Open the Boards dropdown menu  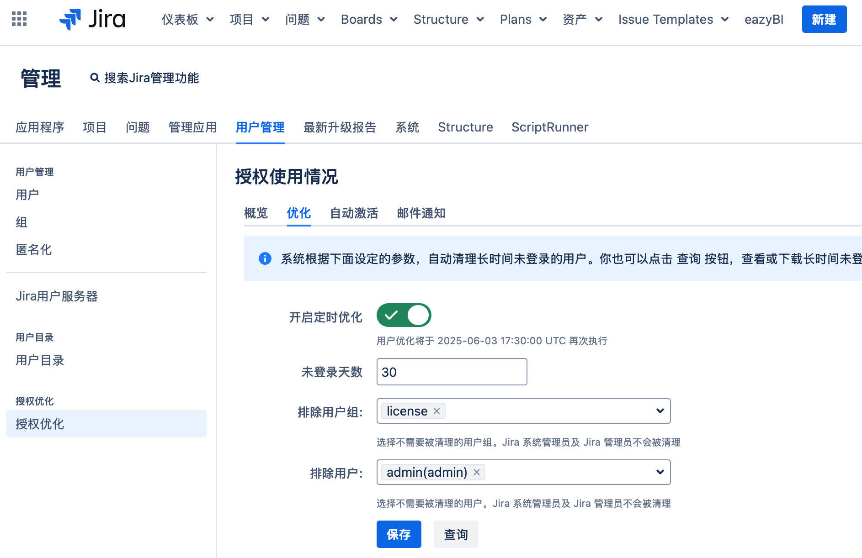point(369,19)
